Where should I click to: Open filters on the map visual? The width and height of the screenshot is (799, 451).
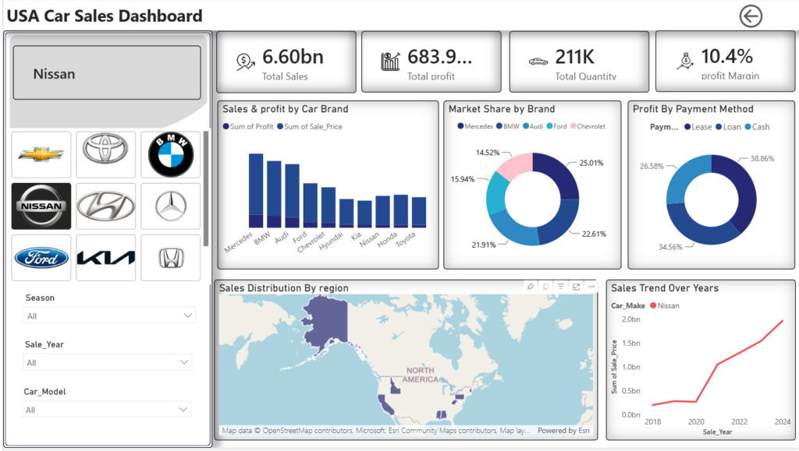(561, 287)
